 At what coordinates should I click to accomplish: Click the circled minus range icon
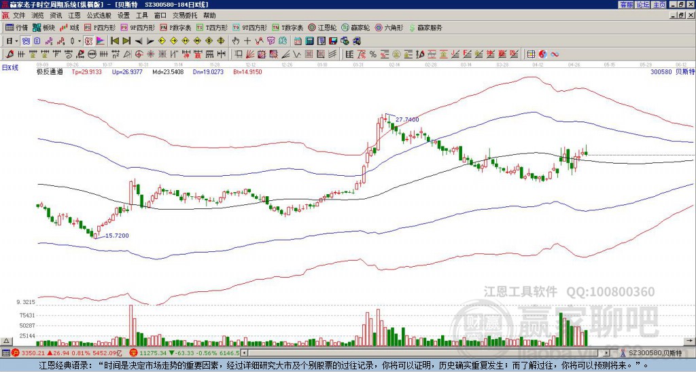coord(91,54)
